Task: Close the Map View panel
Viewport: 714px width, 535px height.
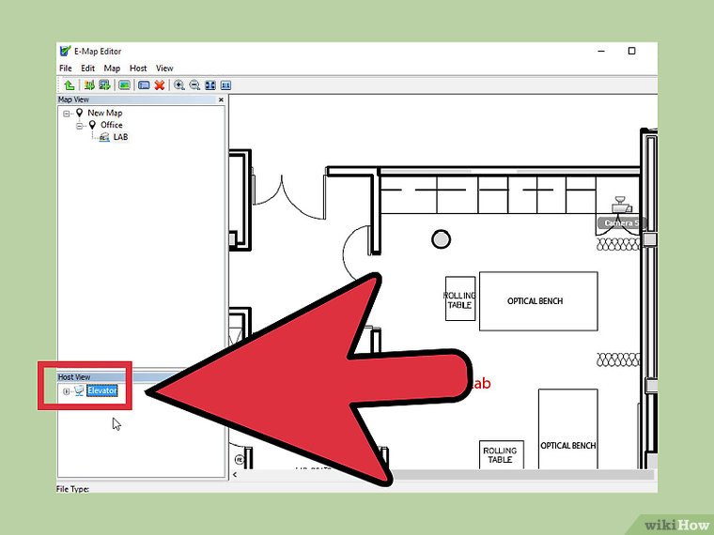Action: [x=221, y=99]
